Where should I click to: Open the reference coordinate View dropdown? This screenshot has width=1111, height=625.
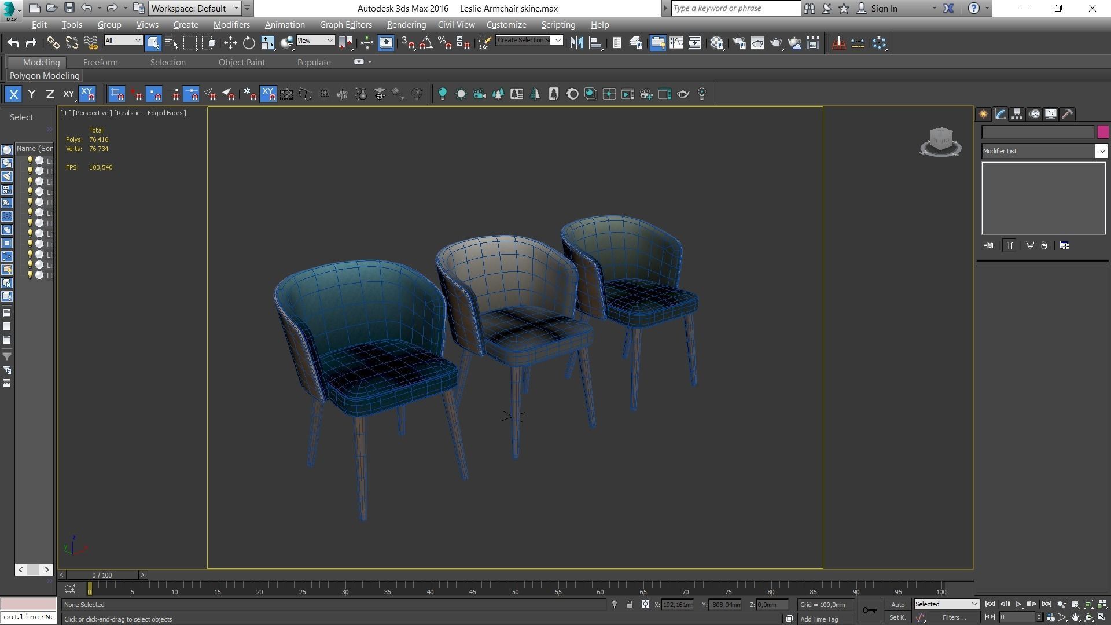pos(315,41)
